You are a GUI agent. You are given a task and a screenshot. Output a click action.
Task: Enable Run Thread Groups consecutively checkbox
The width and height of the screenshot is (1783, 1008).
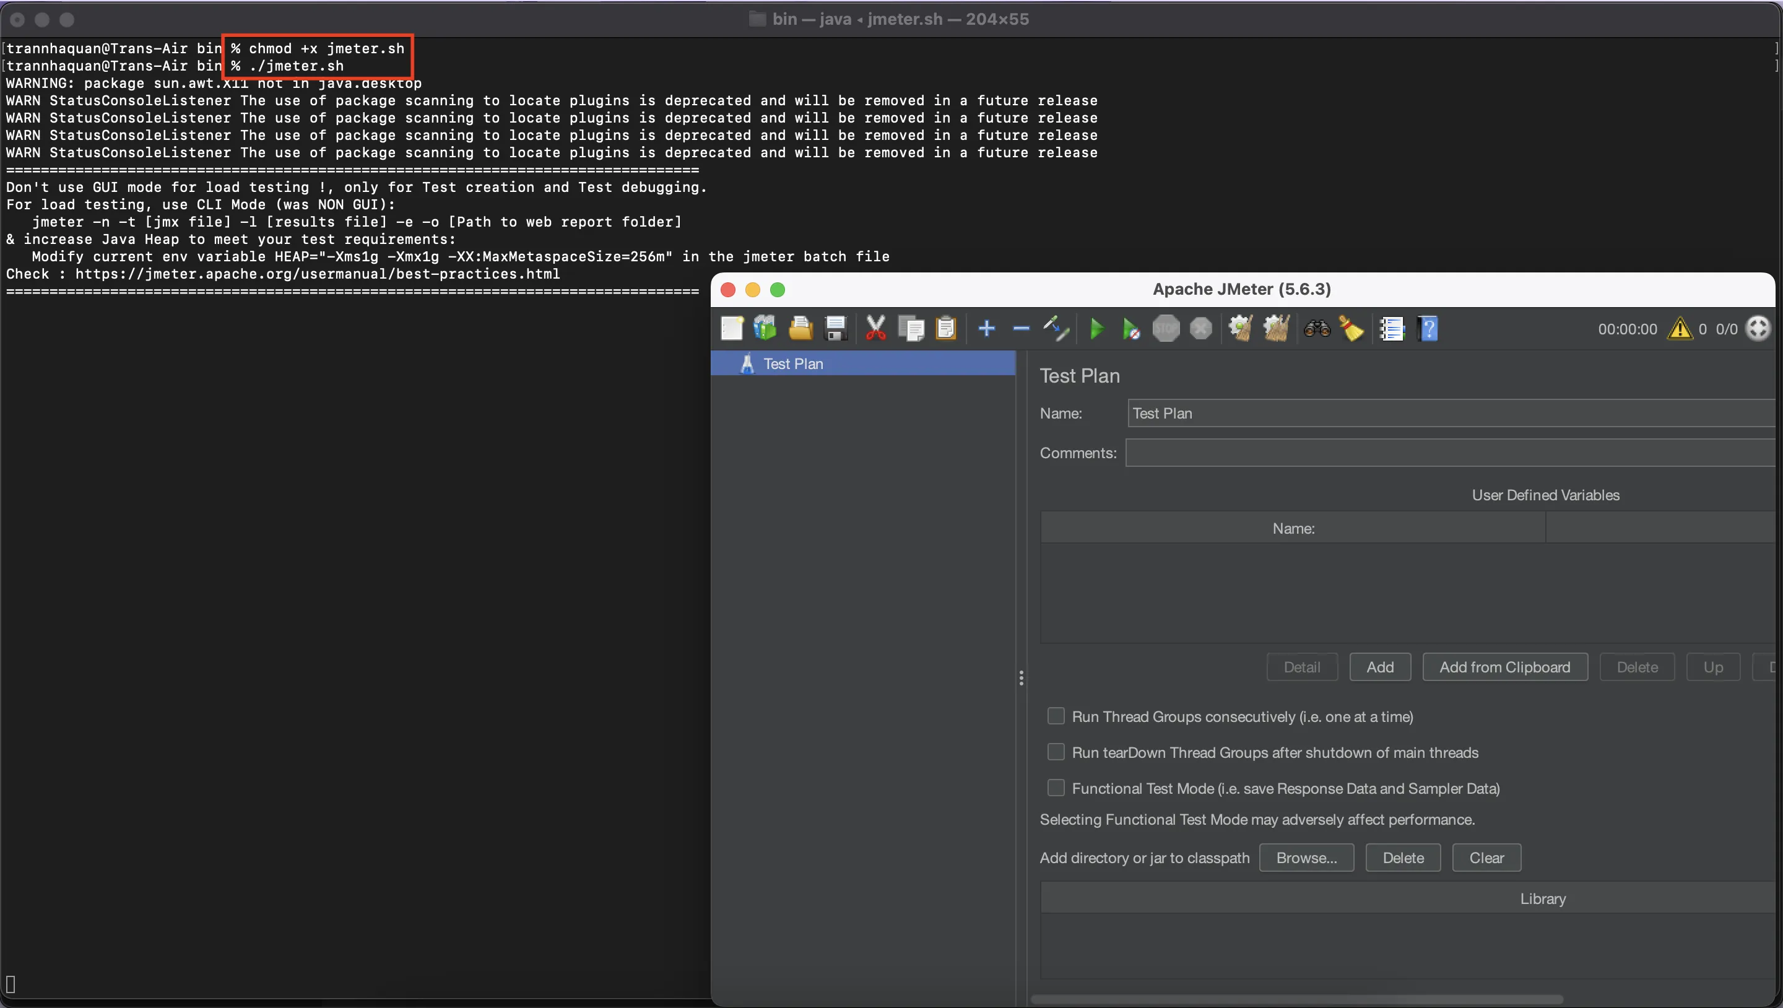point(1056,716)
